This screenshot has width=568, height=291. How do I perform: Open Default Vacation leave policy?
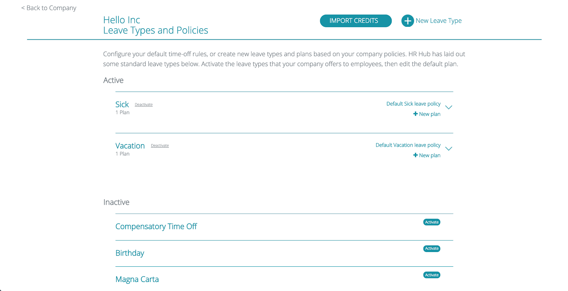click(x=408, y=145)
